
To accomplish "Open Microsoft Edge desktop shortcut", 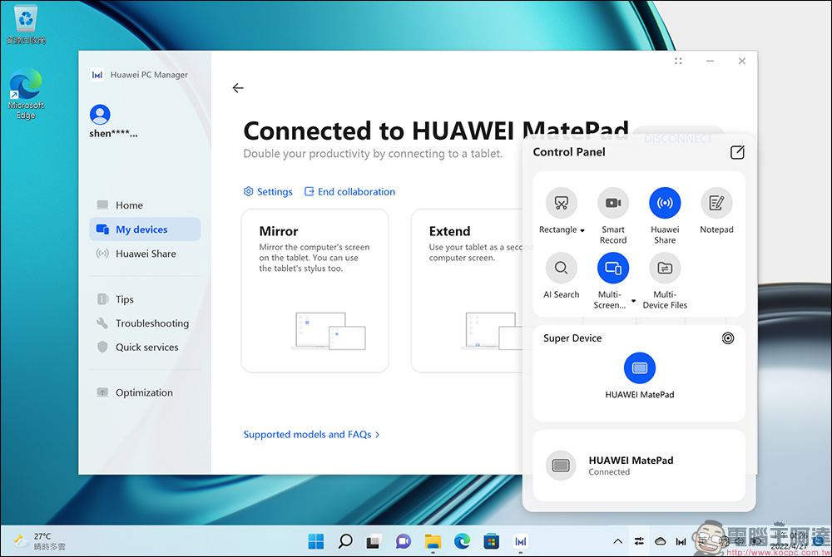I will click(x=26, y=94).
